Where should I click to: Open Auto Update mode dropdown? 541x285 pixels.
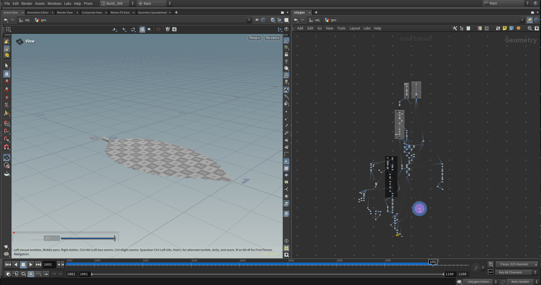click(523, 282)
